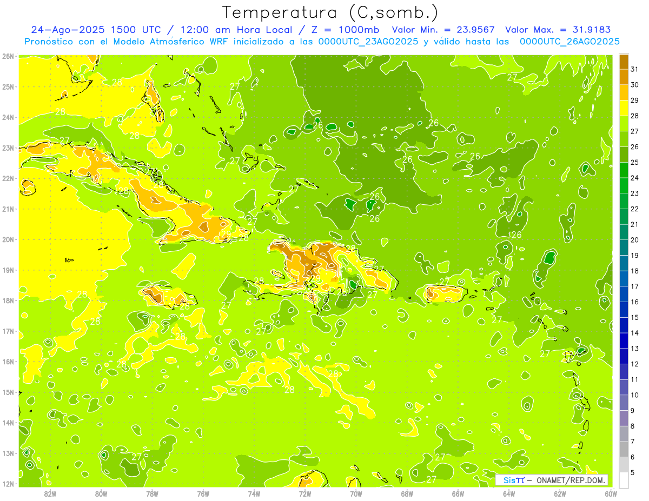649x501 pixels.
Task: Click the 82W longitude axis label
Action: [x=50, y=493]
